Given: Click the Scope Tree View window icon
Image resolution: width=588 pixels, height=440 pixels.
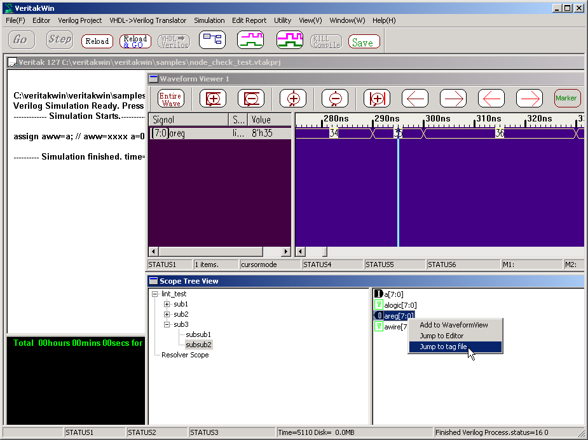Looking at the screenshot, I should point(153,281).
